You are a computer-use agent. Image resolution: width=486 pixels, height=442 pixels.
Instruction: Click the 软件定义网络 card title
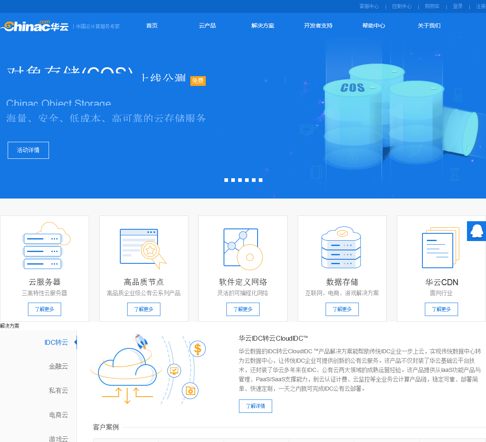(x=243, y=282)
